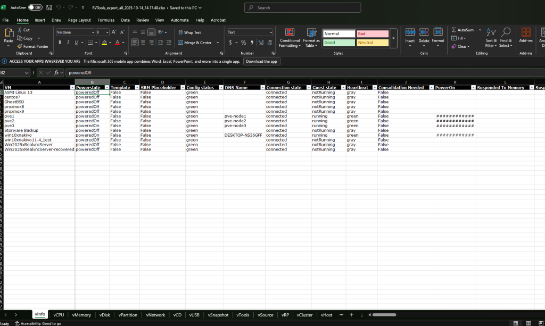
Task: Click the Format Painter brush icon
Action: [x=20, y=46]
